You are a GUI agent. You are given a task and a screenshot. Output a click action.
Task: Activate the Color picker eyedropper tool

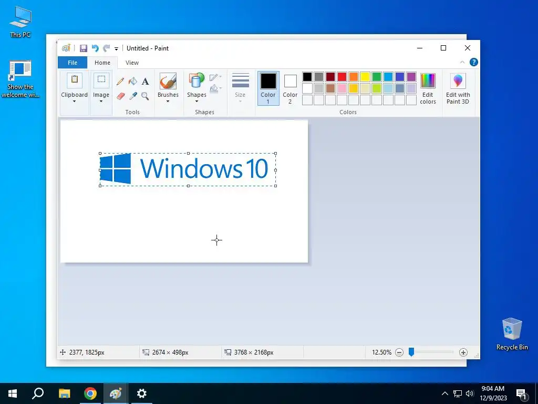133,96
